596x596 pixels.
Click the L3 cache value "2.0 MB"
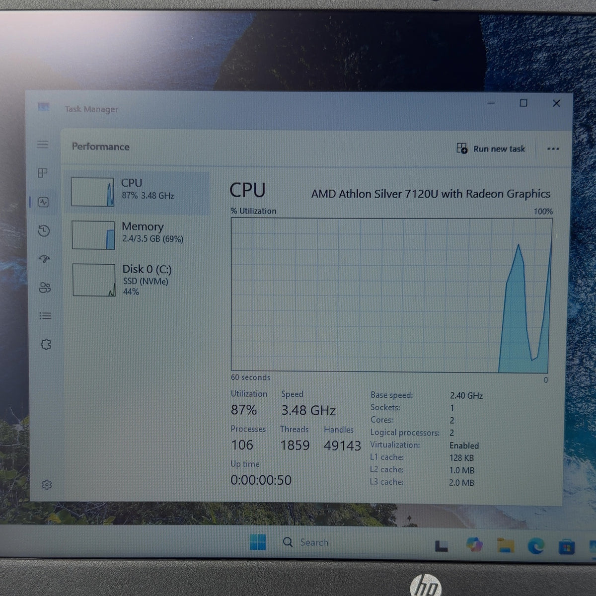click(461, 482)
